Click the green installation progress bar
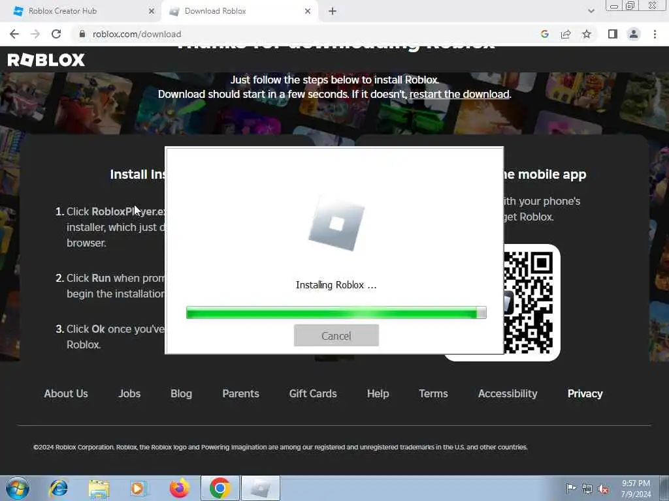Viewport: 669px width, 501px height. click(336, 312)
